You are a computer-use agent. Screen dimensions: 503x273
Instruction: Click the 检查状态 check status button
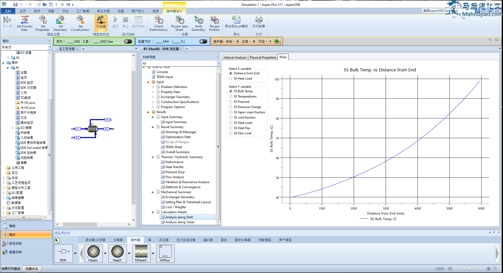pyautogui.click(x=32, y=269)
